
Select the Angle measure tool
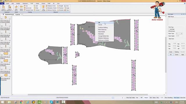coord(67,8)
